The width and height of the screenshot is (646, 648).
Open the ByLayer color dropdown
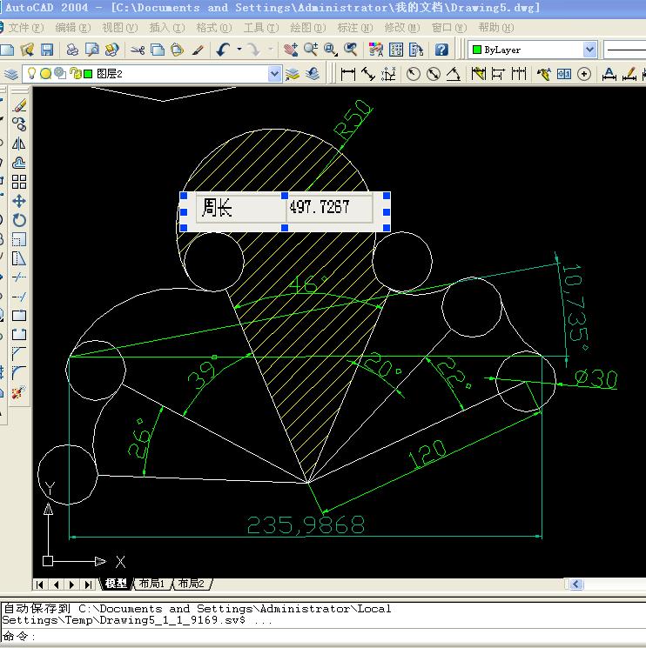tap(589, 50)
